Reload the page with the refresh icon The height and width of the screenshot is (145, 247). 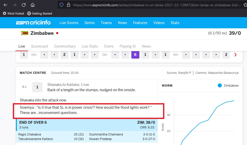24,5
